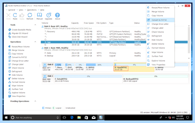The height and width of the screenshot is (123, 195).
Task: Launch Migrate OS Wizard from sidebar
Action: (20, 33)
